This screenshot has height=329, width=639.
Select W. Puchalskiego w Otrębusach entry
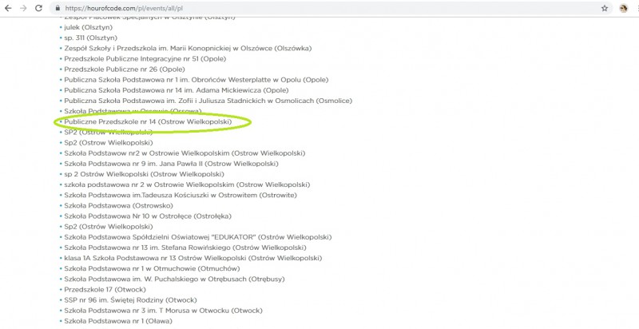174,279
